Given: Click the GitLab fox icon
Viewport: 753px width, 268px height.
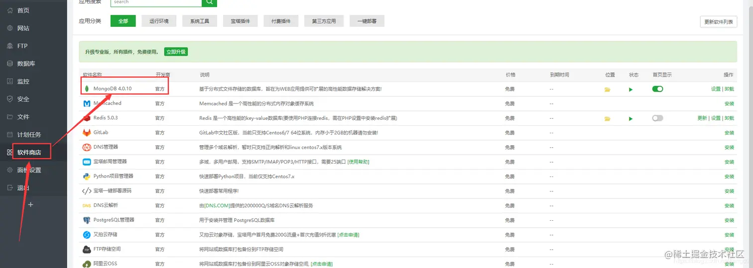Looking at the screenshot, I should coord(87,133).
